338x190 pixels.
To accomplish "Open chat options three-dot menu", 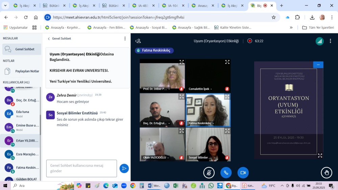I will [x=125, y=39].
